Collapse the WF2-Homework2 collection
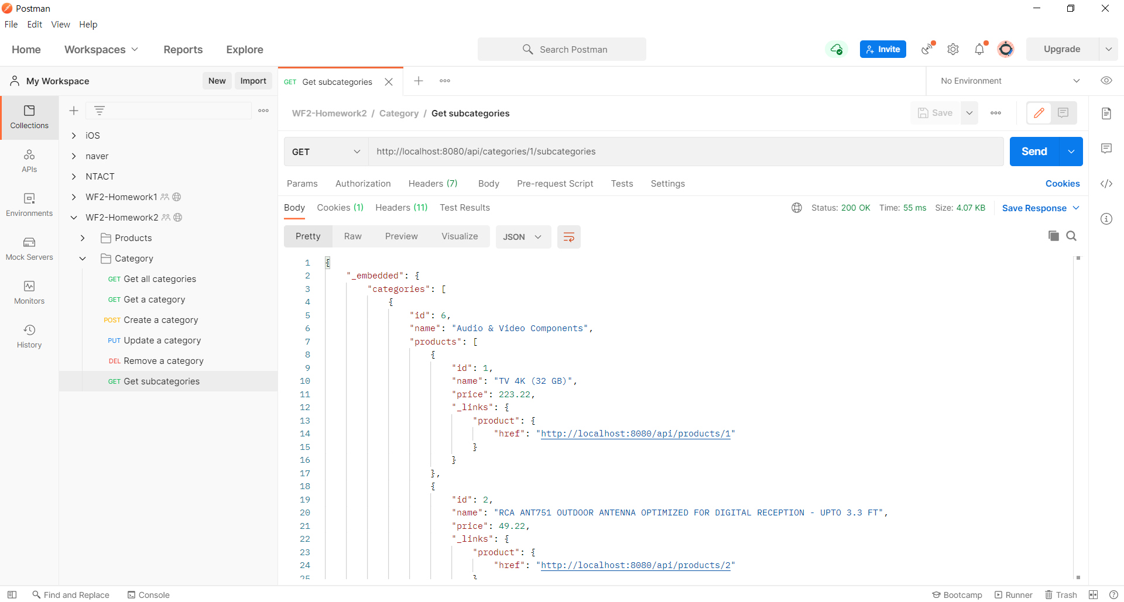Viewport: 1124px width, 602px height. 74,218
